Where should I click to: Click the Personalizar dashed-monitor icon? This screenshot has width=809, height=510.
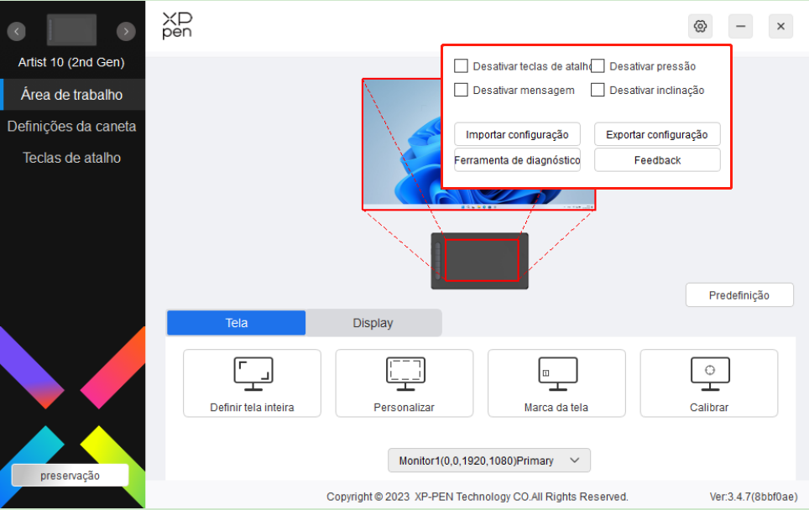405,374
